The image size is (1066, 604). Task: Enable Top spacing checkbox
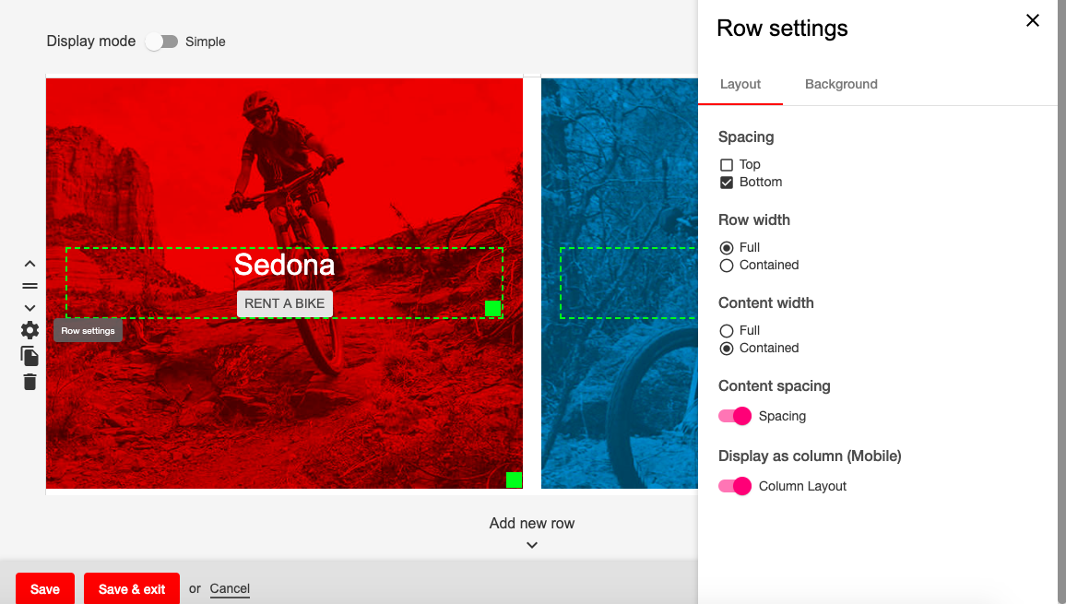click(727, 165)
